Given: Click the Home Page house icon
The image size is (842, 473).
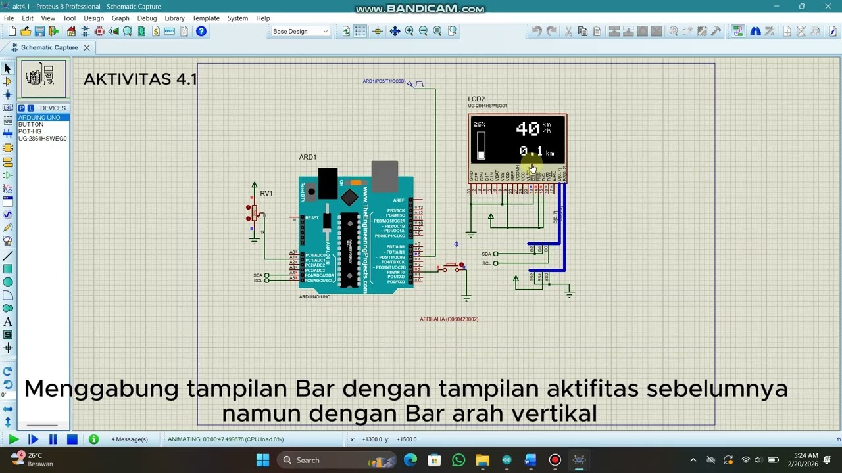Looking at the screenshot, I should pos(71,31).
